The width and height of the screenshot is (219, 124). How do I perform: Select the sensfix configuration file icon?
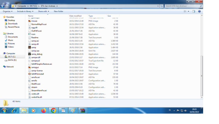[30, 80]
